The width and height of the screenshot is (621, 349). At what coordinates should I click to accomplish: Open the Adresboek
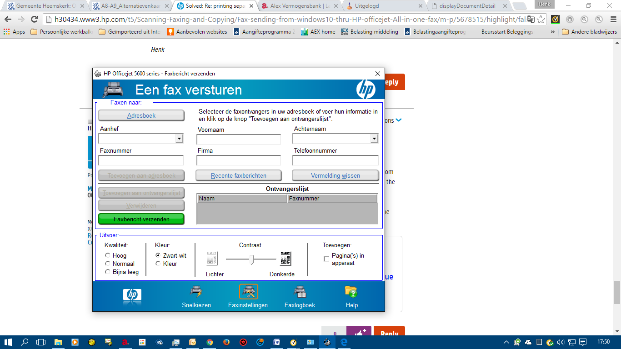[141, 115]
